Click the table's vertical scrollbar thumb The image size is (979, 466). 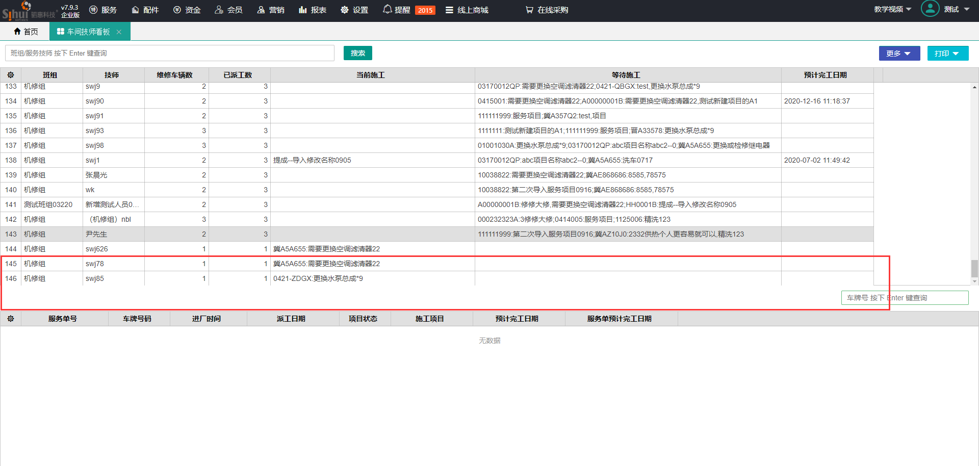coord(974,268)
